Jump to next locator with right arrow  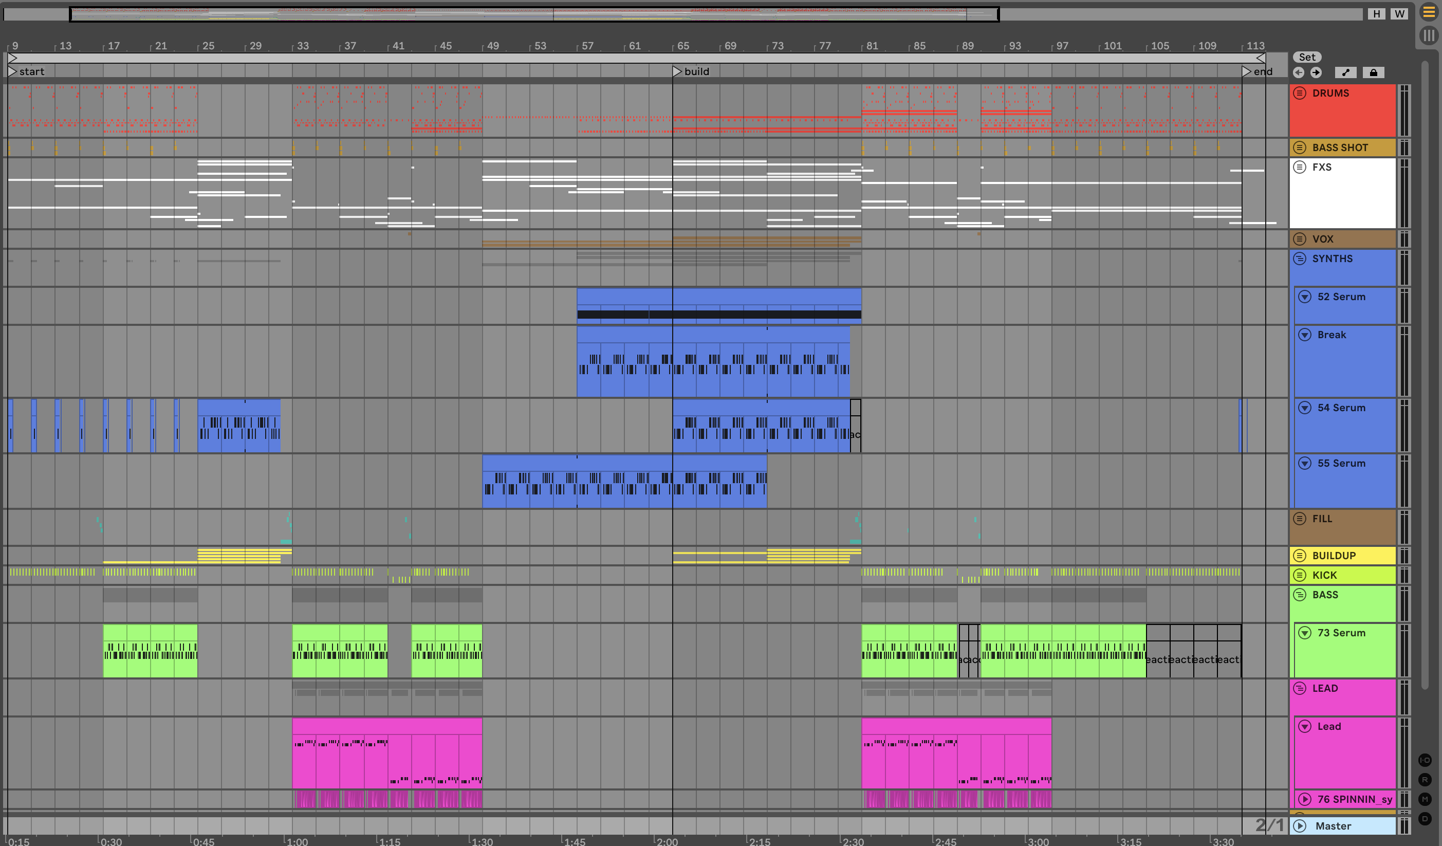click(x=1316, y=72)
